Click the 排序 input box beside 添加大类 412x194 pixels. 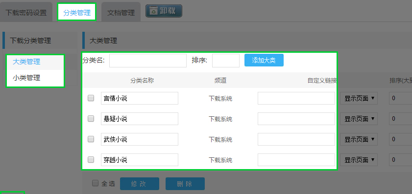coord(226,61)
